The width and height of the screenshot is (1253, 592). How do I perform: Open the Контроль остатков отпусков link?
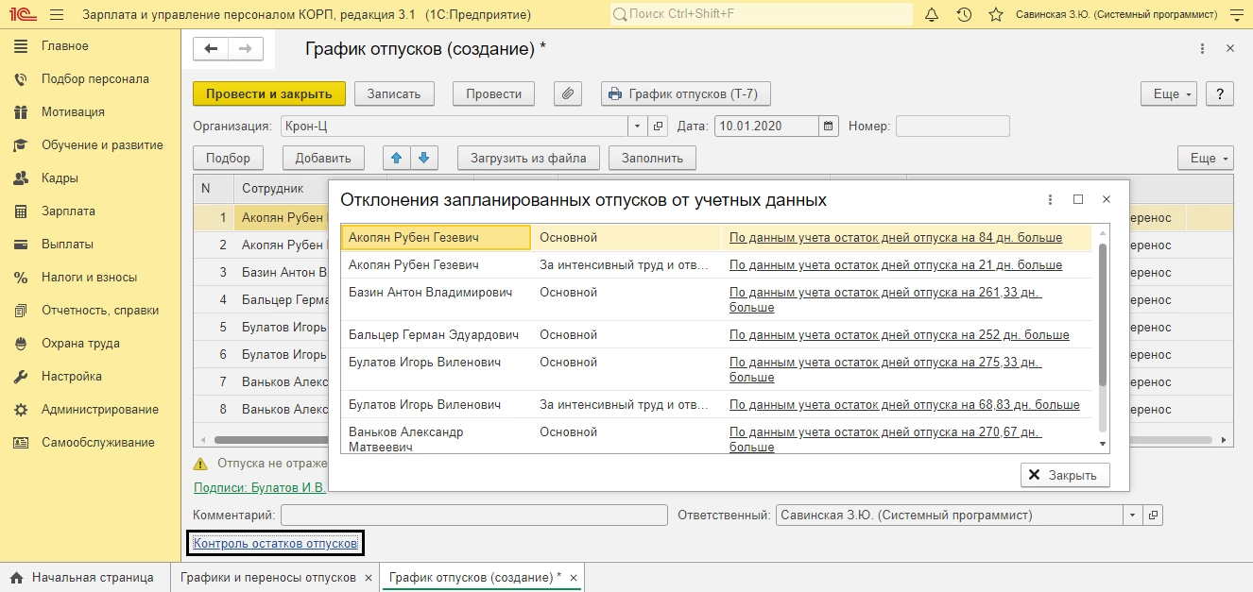coord(275,544)
